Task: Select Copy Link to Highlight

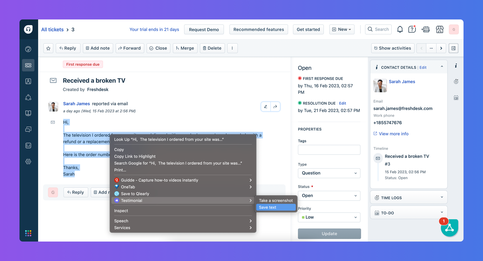Action: 183,156
